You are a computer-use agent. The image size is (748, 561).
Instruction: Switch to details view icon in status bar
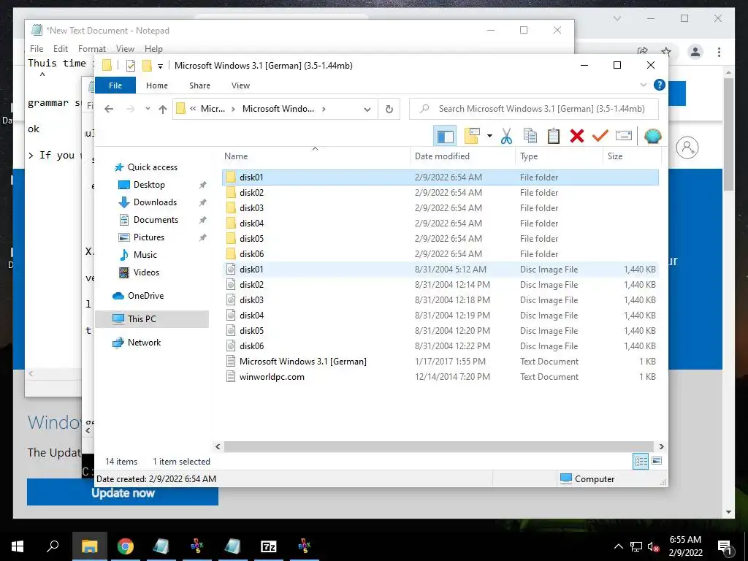tap(641, 461)
